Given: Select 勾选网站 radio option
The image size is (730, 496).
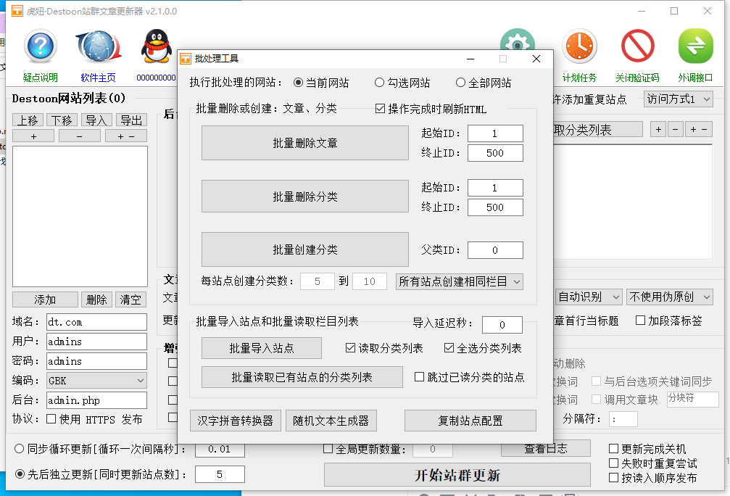Looking at the screenshot, I should point(379,83).
